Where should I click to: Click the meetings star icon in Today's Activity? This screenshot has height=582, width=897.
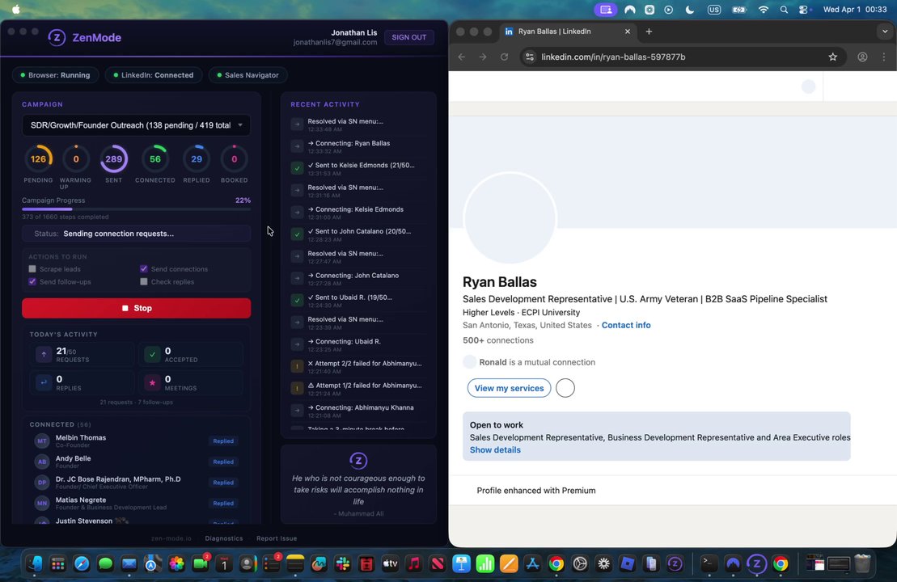pyautogui.click(x=152, y=382)
